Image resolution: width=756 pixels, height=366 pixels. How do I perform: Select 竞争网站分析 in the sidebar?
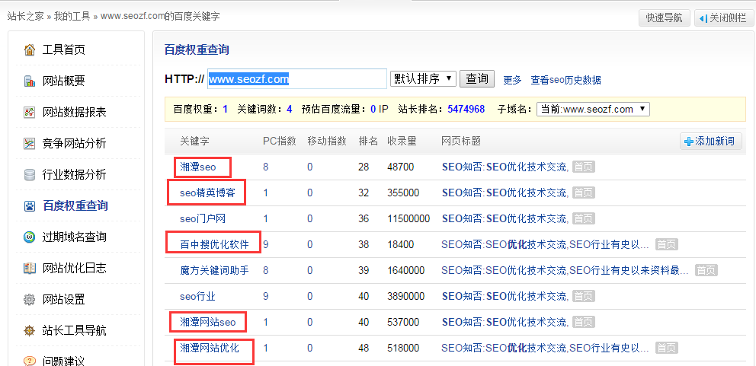[x=74, y=144]
